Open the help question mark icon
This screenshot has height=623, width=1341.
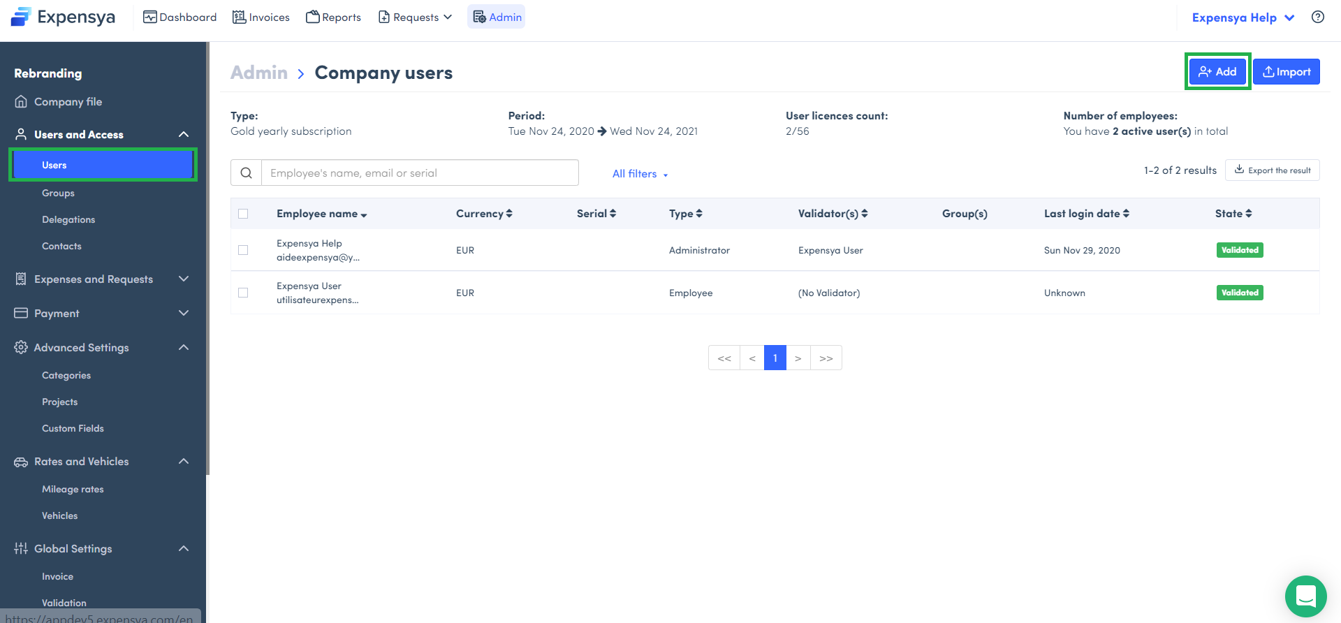pyautogui.click(x=1317, y=17)
